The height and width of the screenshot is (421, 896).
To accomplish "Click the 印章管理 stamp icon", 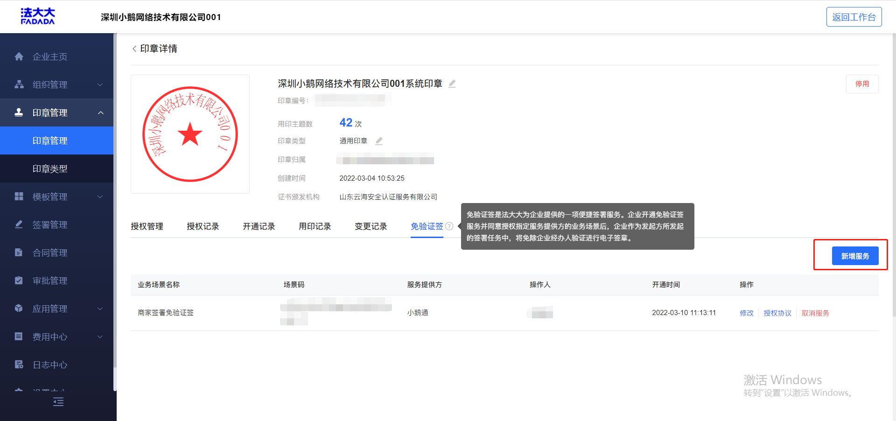I will click(19, 112).
